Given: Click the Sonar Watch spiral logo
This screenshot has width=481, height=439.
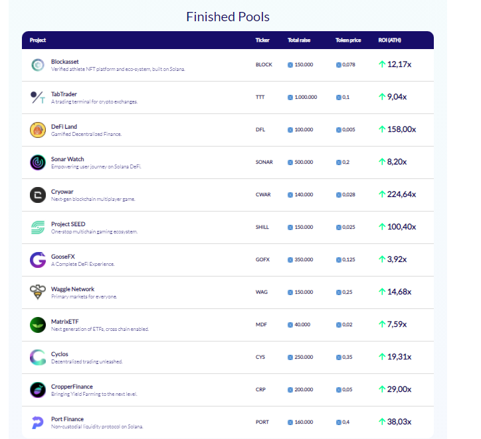Looking at the screenshot, I should pyautogui.click(x=38, y=162).
